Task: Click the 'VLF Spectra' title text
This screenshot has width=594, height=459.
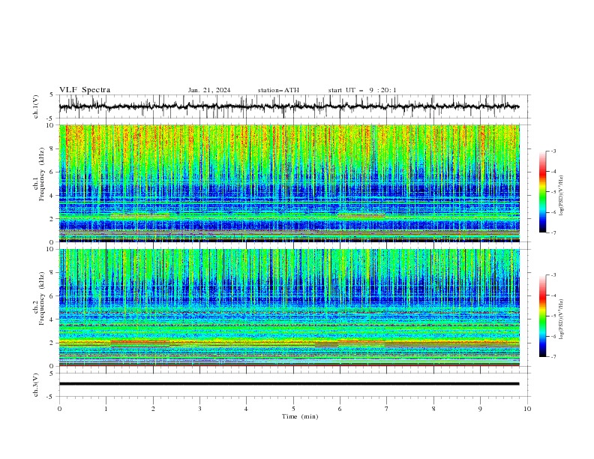Action: point(85,90)
